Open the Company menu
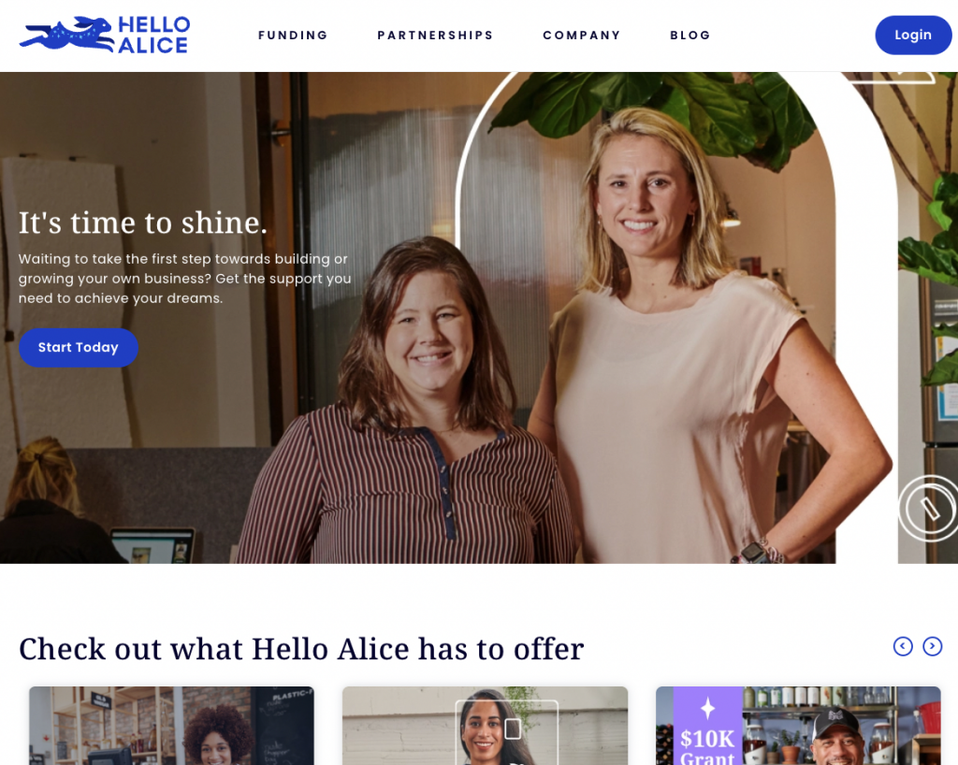958x765 pixels. pos(582,36)
